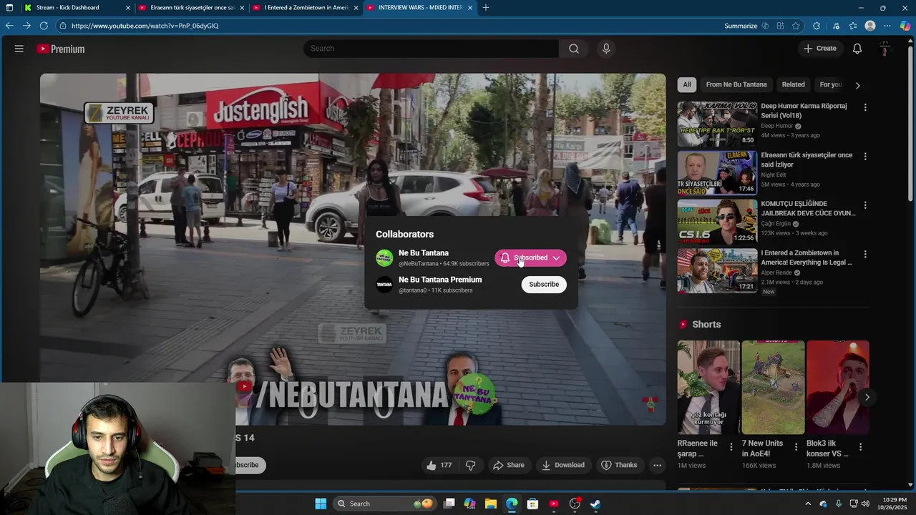
Task: Show next Shorts with the right chevron
Action: (x=867, y=397)
